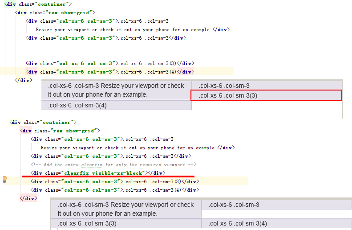Click the closing </div> tag ending the upper snippet

pyautogui.click(x=24, y=80)
